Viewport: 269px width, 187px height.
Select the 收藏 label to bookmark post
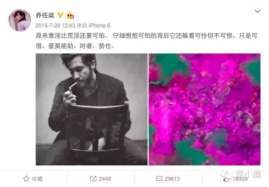[37, 179]
